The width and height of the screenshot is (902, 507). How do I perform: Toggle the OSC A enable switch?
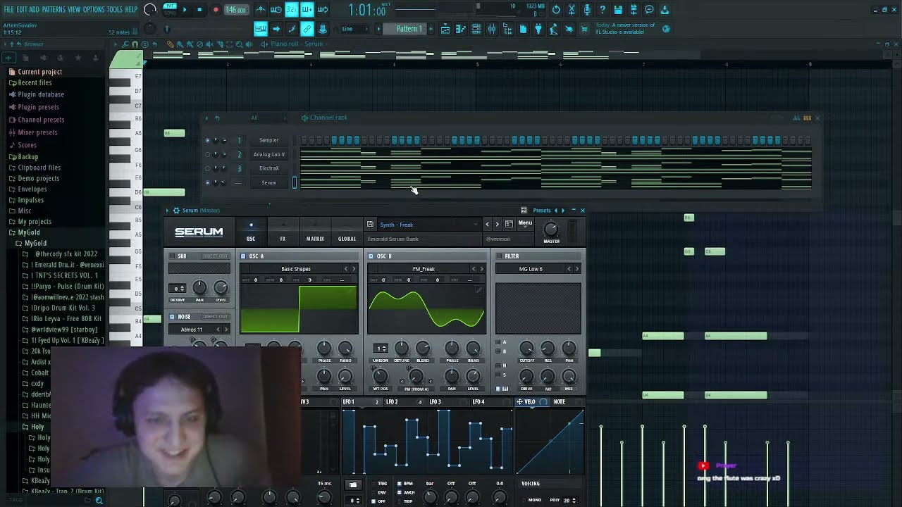[243, 256]
